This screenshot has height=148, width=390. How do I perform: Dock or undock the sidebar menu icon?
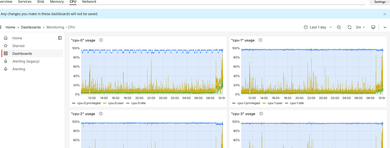click(x=60, y=38)
